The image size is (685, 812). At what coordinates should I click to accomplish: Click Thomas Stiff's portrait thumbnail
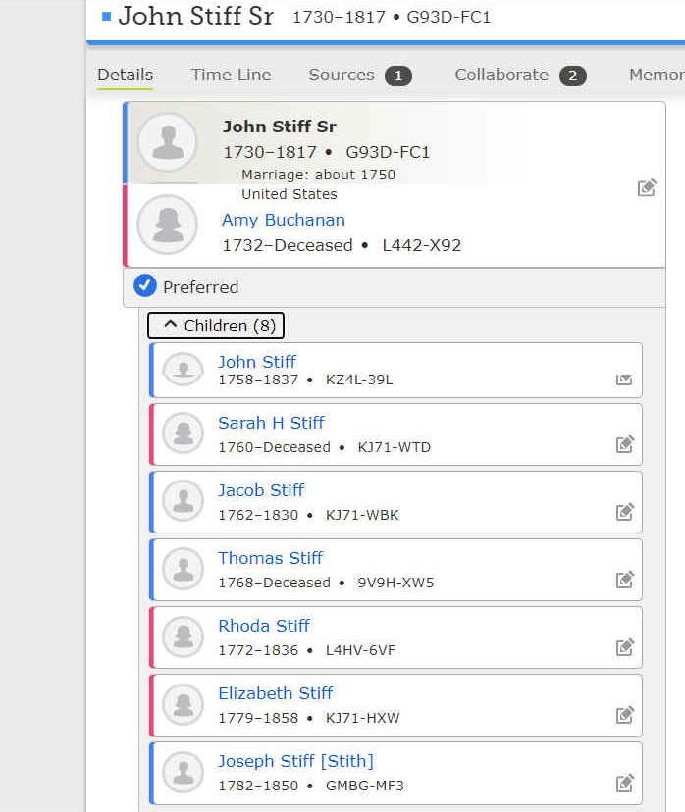click(183, 569)
